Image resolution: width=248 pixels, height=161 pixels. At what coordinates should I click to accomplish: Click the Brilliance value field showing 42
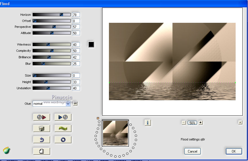pyautogui.click(x=76, y=57)
